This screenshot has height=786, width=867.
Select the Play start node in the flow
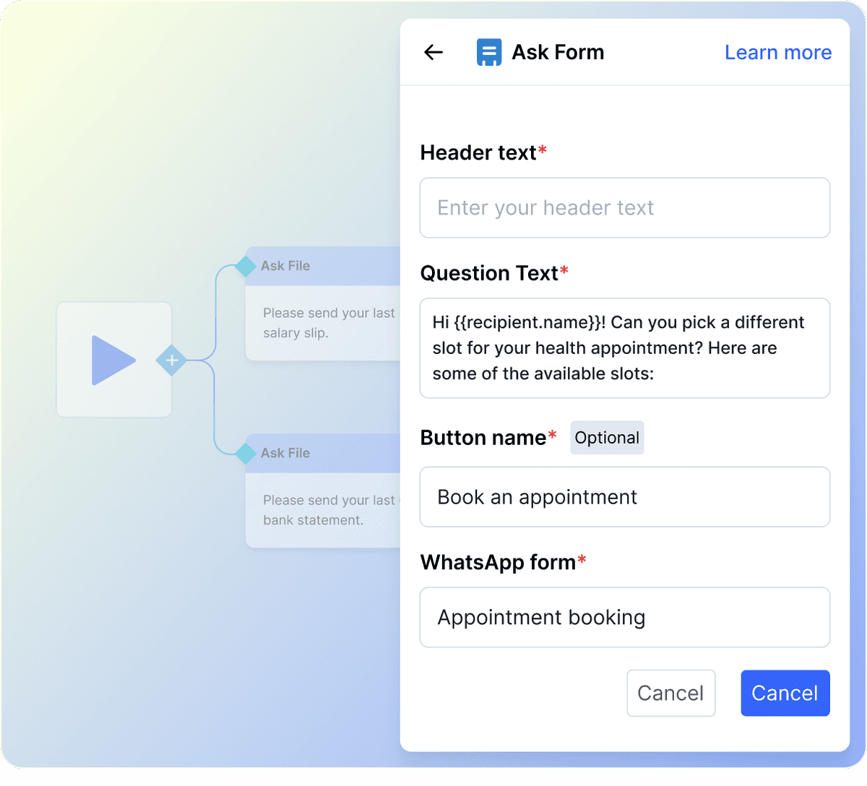pyautogui.click(x=113, y=360)
